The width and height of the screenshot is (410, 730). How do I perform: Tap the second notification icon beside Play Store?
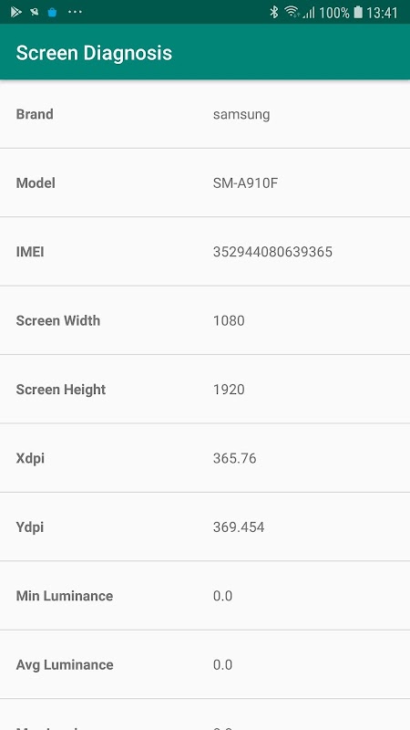click(x=35, y=13)
